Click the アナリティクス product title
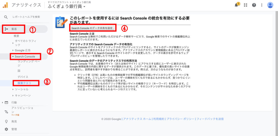Screen dimensions: 278x136 26,5
